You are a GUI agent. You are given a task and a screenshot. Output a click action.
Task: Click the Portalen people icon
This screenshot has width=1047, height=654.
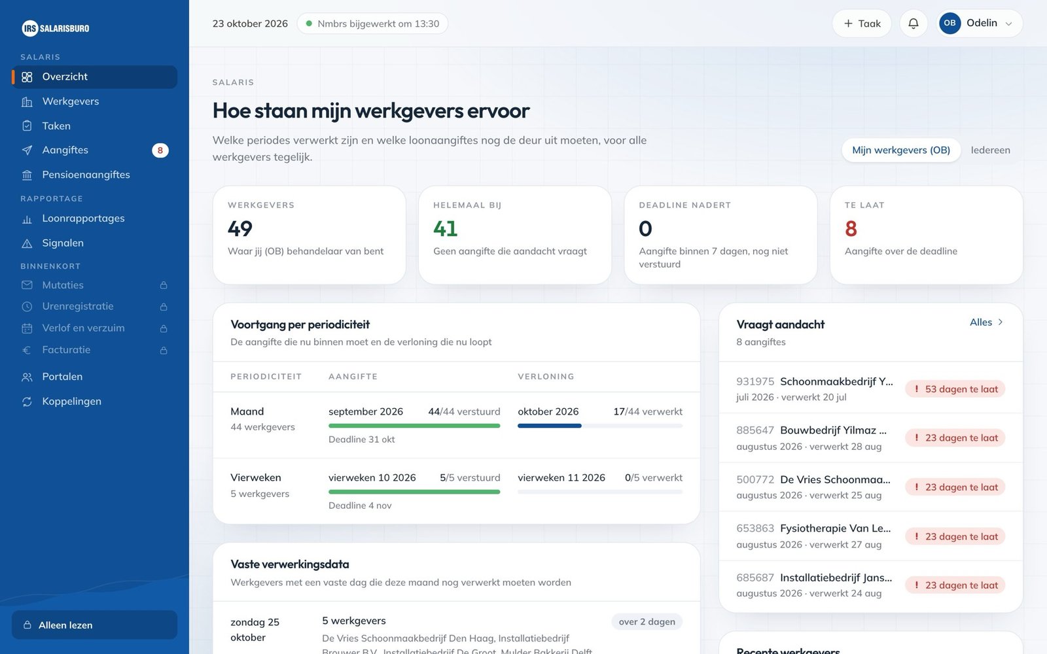27,377
